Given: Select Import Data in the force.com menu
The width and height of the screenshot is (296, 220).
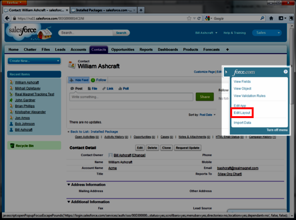Looking at the screenshot, I should point(242,122).
